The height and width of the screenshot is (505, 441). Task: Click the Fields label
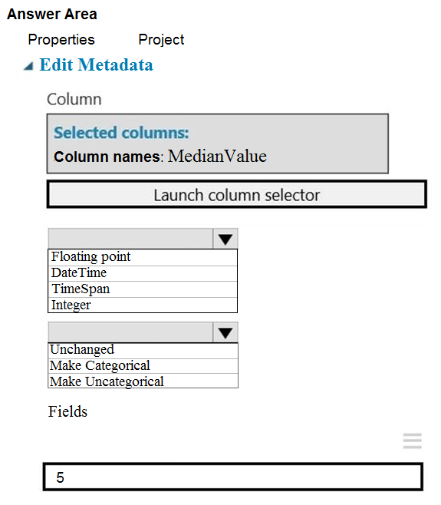(x=67, y=411)
